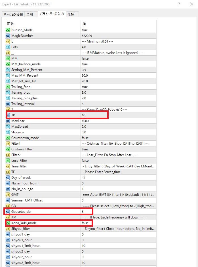Click the Filter1 string type icon
This screenshot has height=267, width=198.
coord(8,144)
